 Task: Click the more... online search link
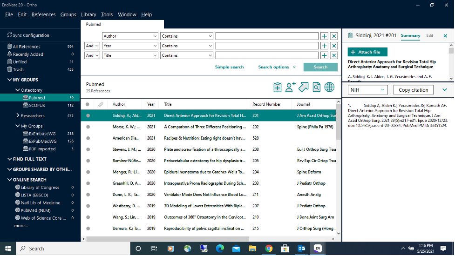tap(21, 226)
